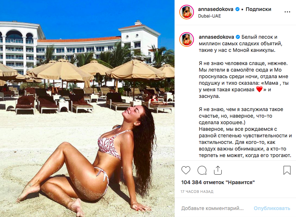Image resolution: width=296 pixels, height=217 pixels.
Task: Click the blue verified badge in the header
Action: click(237, 9)
